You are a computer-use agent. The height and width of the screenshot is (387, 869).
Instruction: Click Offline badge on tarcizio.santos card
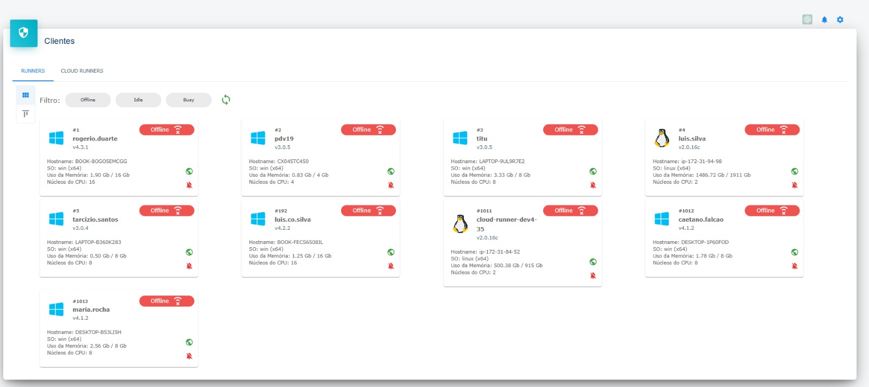click(x=167, y=210)
